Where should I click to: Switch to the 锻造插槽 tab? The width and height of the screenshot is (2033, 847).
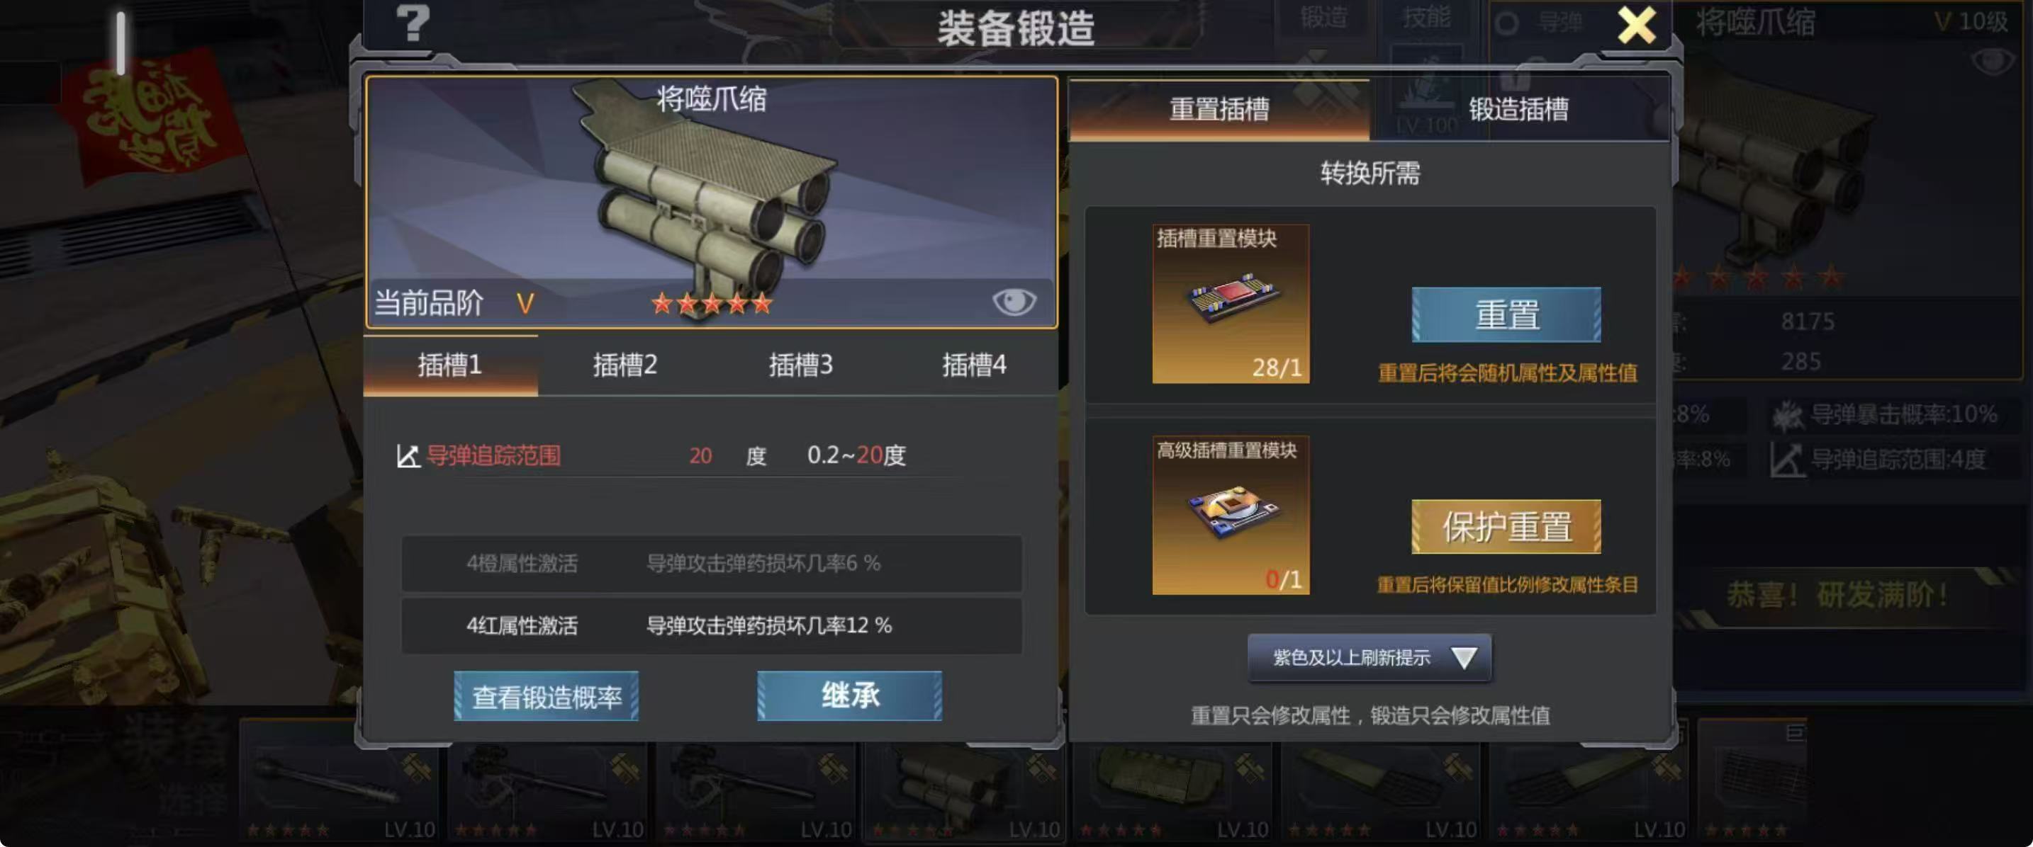tap(1518, 109)
